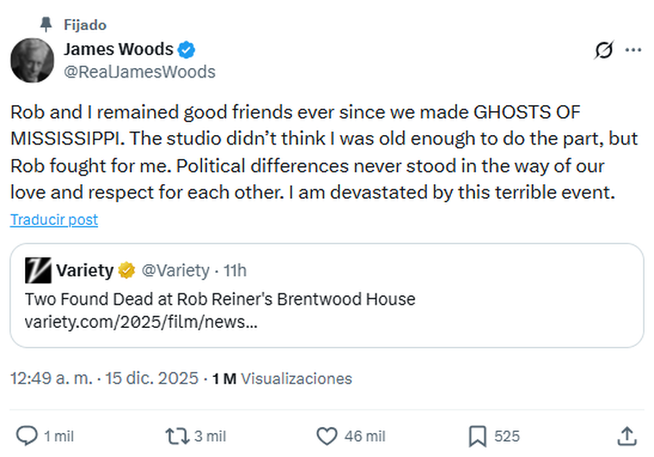Open the three-dot more options menu

pyautogui.click(x=633, y=50)
